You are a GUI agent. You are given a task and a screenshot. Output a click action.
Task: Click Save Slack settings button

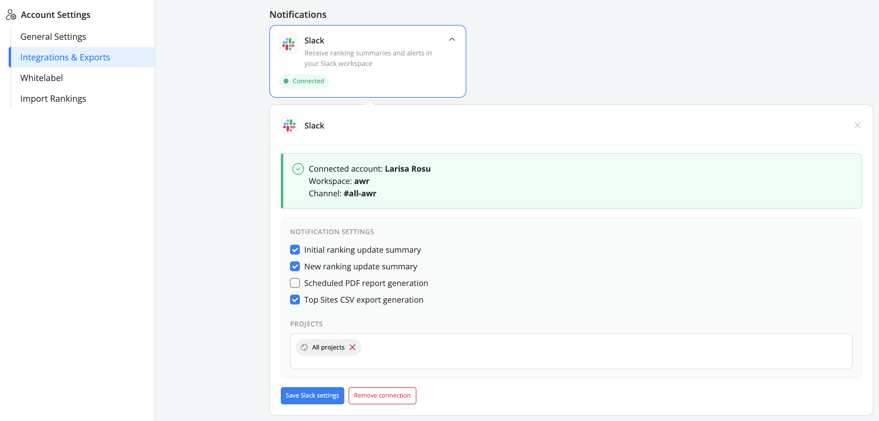point(312,395)
